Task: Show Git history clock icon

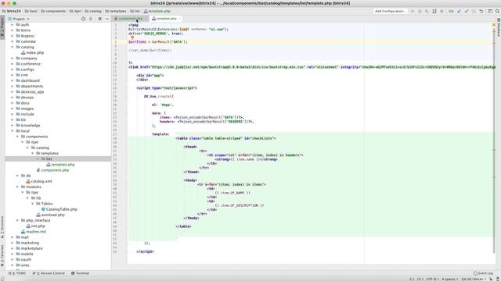Action: point(474,11)
